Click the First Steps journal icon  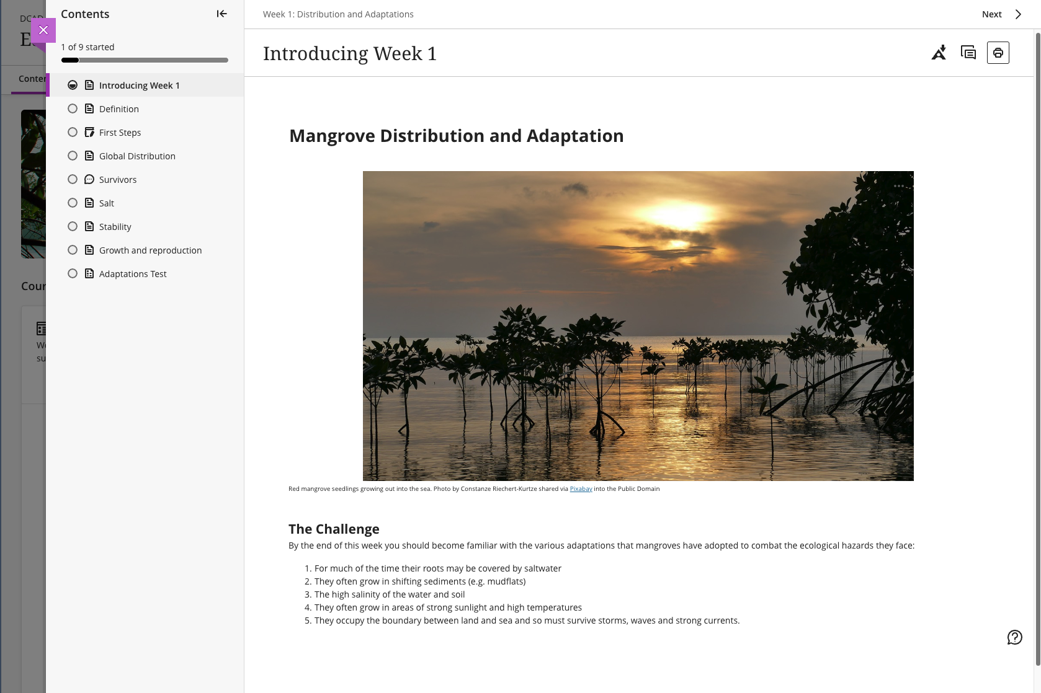[x=89, y=132]
